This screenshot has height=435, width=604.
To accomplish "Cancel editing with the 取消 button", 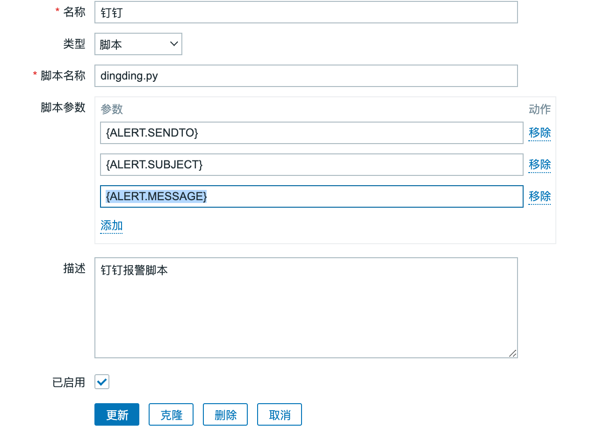I will coord(280,414).
